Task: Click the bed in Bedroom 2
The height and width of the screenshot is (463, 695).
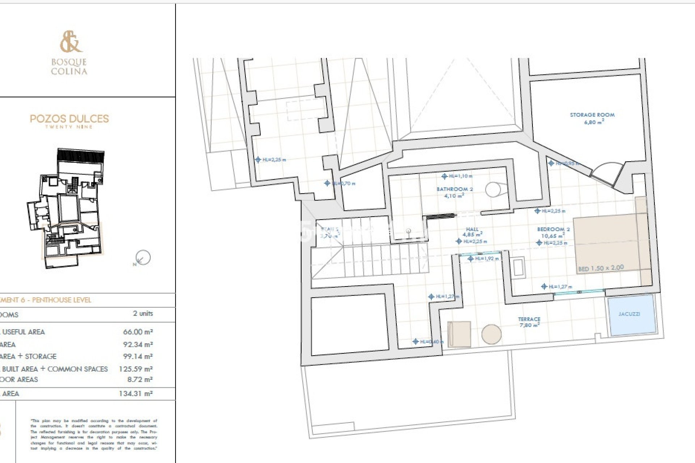Action: (607, 244)
